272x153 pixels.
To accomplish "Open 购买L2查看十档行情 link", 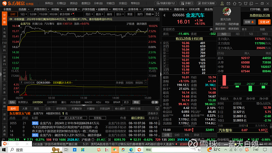I will click(x=189, y=38).
